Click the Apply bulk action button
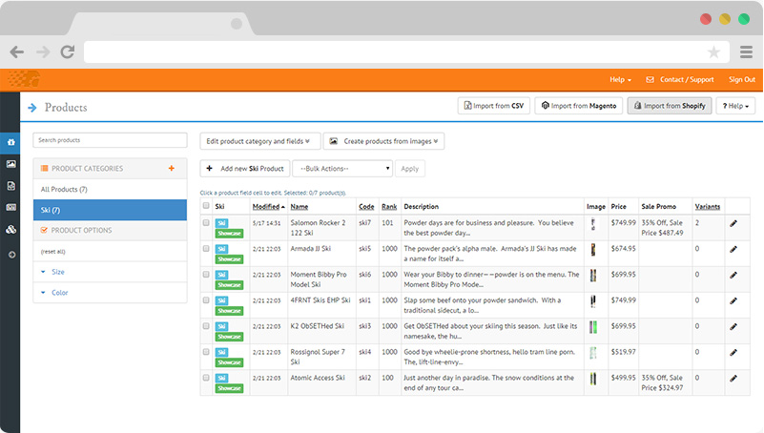Screen dimensions: 764x433 click(x=410, y=169)
